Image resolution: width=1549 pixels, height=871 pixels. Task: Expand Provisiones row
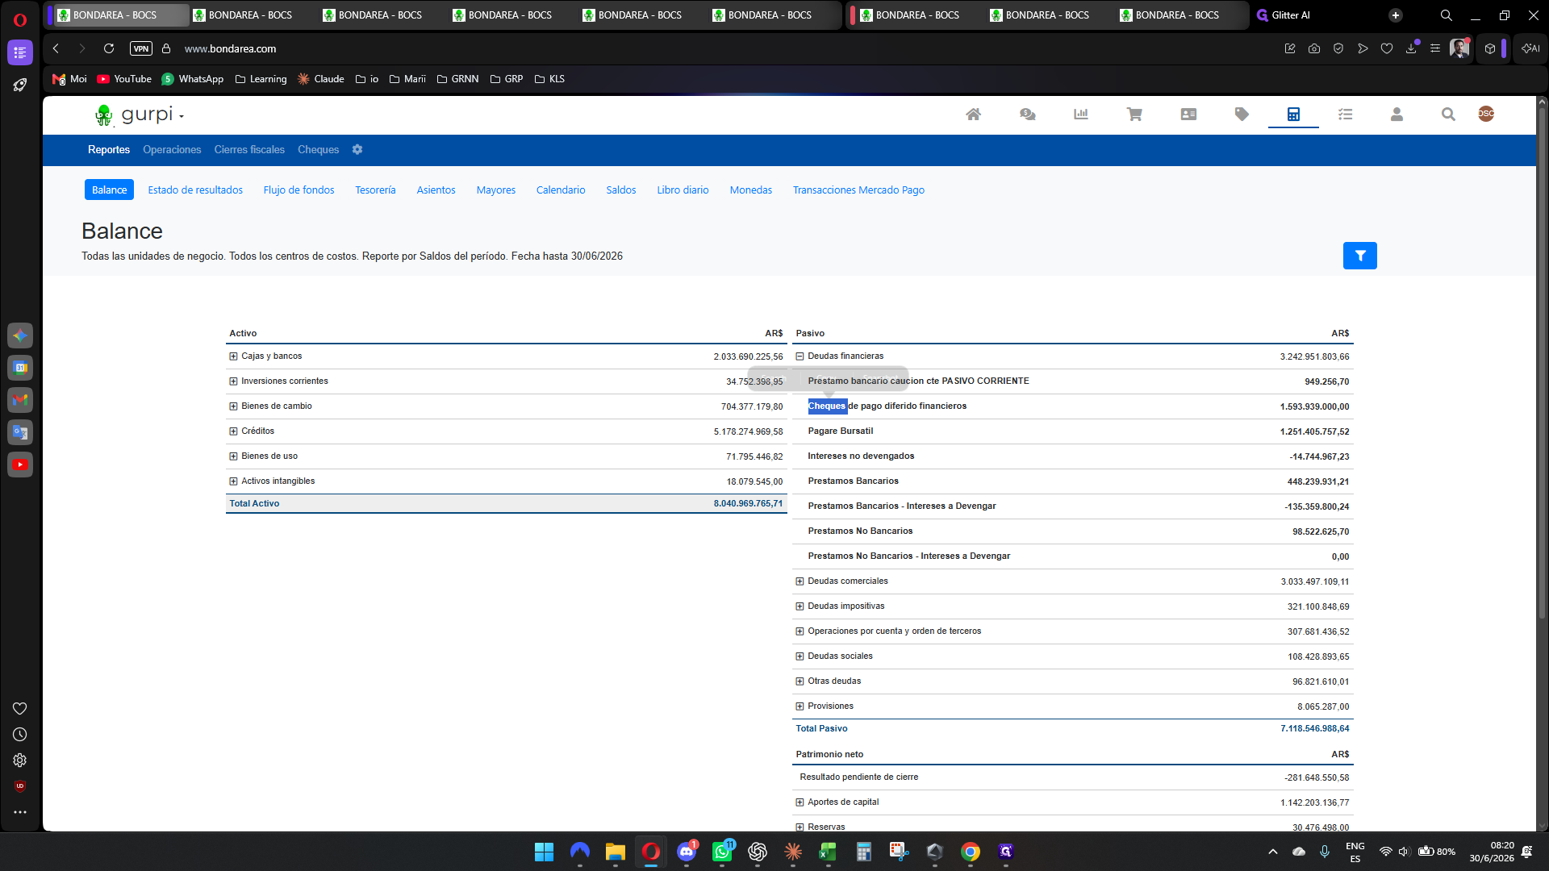point(800,706)
